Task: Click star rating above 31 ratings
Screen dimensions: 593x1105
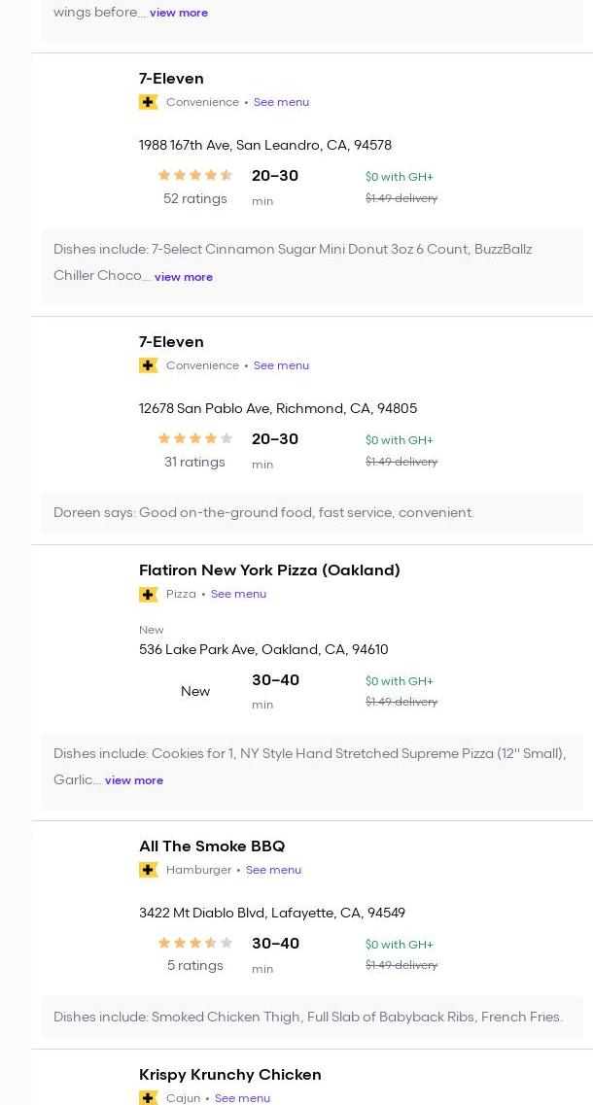Action: (x=194, y=439)
